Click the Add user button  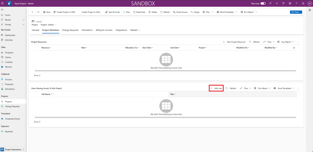point(216,88)
